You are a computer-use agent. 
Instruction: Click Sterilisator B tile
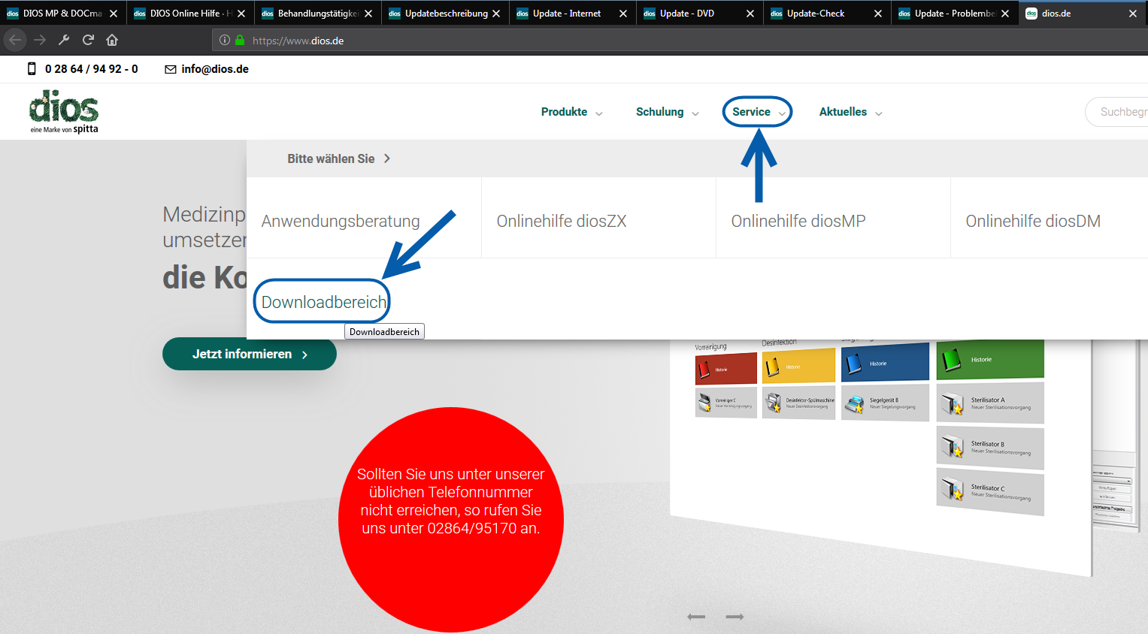point(990,448)
